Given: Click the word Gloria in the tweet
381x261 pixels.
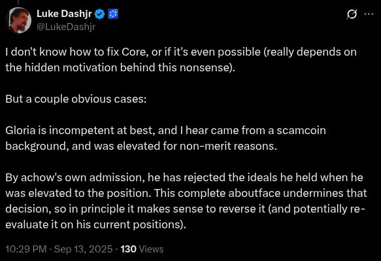Looking at the screenshot, I should (x=20, y=130).
